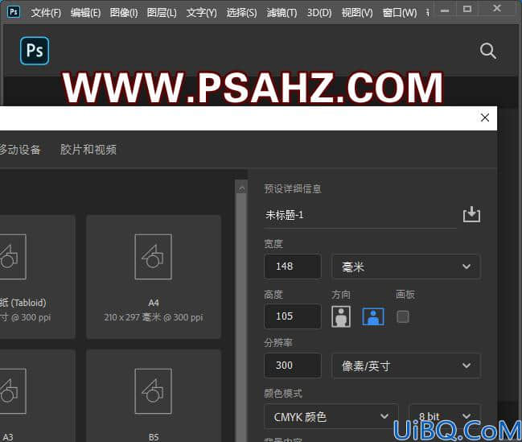Open the 编辑(E) menu
The image size is (522, 442).
click(85, 13)
